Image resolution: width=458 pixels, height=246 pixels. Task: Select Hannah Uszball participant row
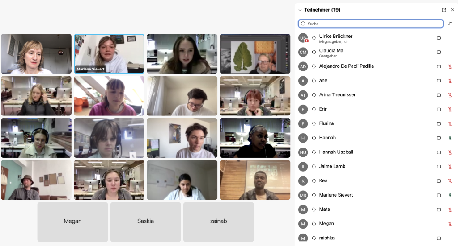click(x=376, y=152)
